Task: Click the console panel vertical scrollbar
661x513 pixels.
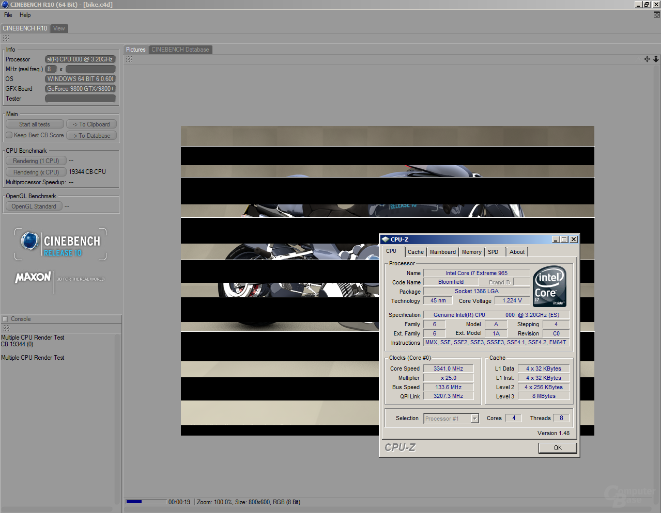Action: [117, 419]
